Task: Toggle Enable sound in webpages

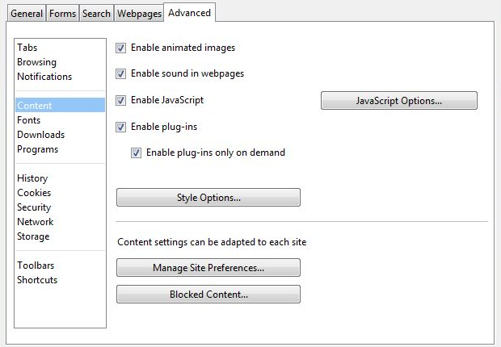Action: [120, 74]
